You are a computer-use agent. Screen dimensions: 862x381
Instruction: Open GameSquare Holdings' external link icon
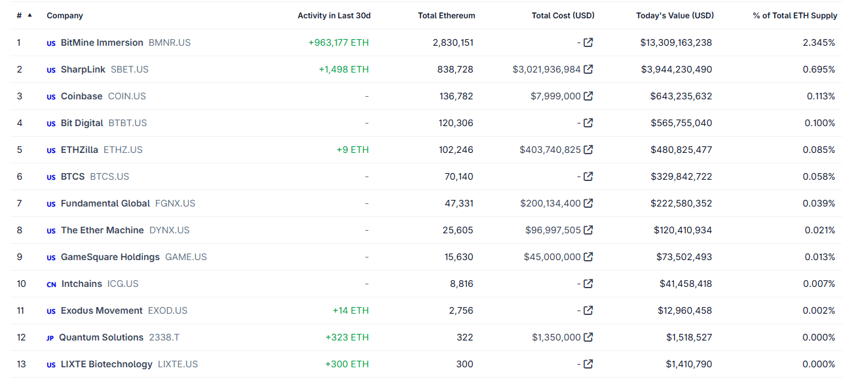point(588,257)
